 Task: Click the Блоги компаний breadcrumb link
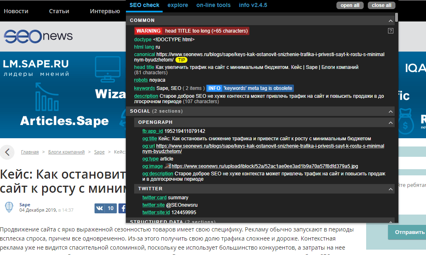click(x=66, y=152)
